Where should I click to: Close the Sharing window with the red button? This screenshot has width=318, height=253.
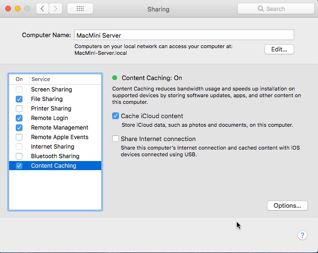pyautogui.click(x=8, y=9)
